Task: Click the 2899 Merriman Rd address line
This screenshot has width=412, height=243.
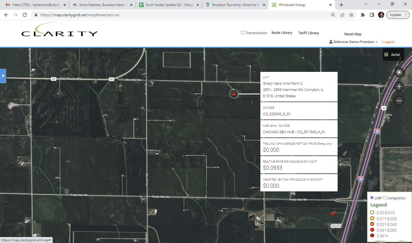Action: tap(293, 90)
